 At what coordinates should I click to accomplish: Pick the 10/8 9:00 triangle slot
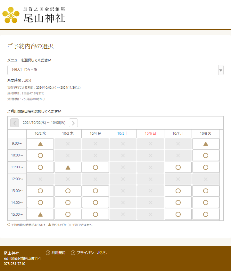(206, 144)
